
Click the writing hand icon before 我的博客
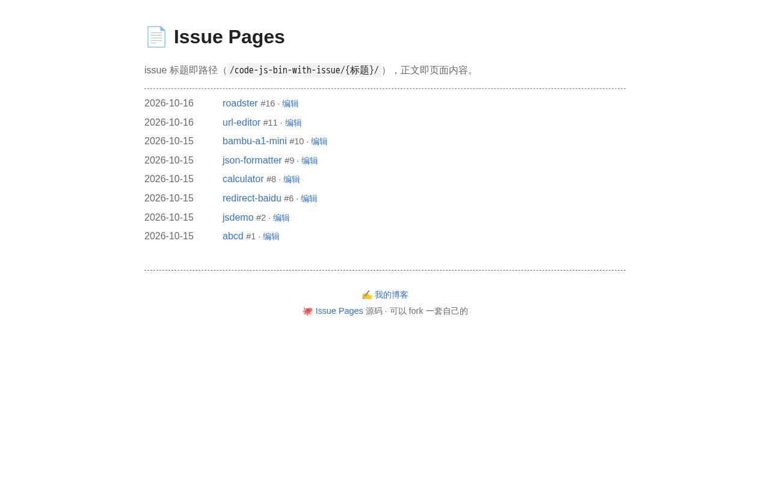click(x=367, y=295)
